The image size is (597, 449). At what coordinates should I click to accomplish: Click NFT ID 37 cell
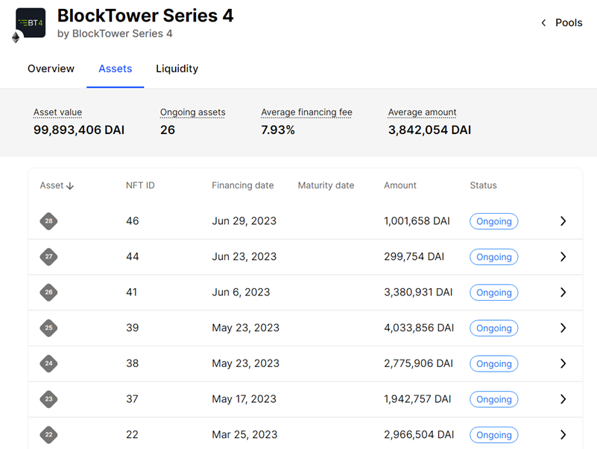[132, 399]
